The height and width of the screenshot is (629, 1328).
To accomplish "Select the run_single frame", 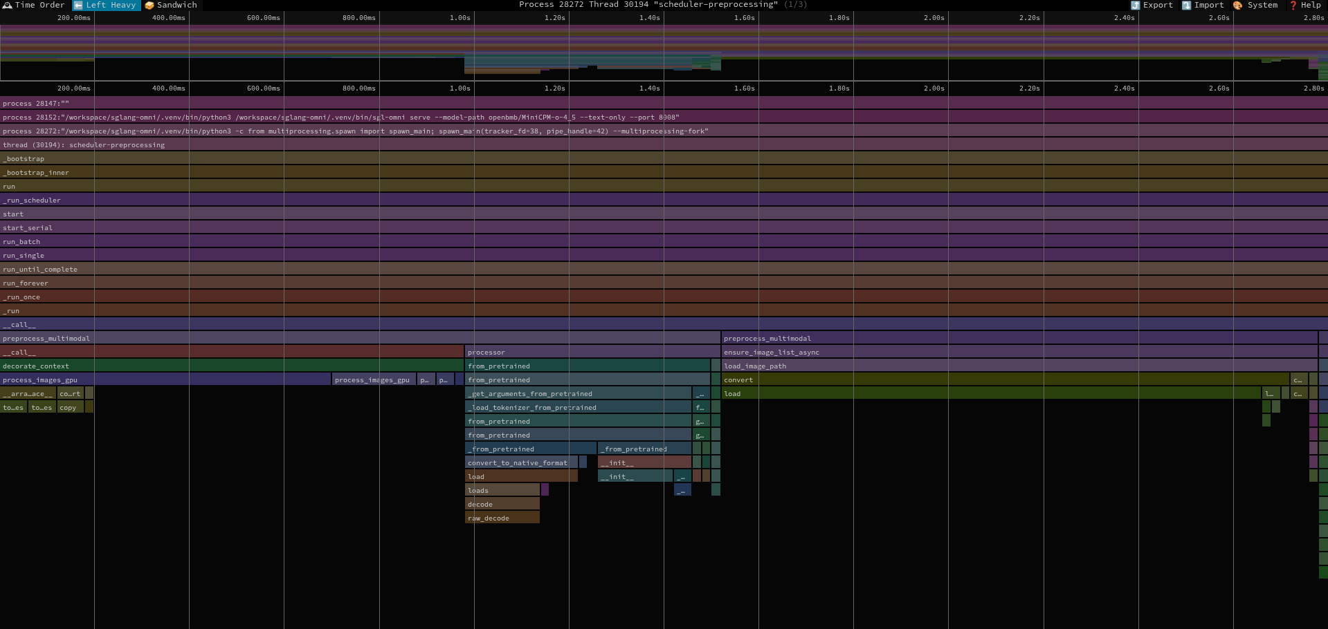I will [x=664, y=255].
